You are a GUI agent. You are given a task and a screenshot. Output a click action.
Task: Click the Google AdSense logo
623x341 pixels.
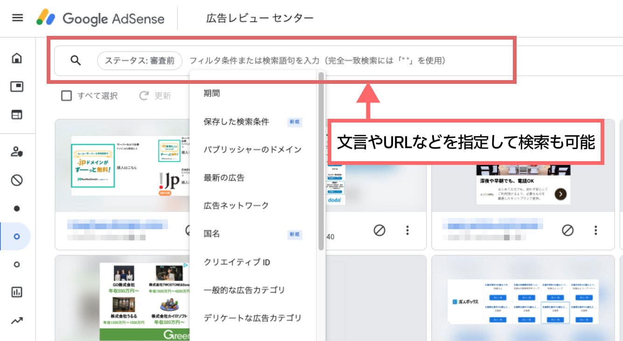101,19
